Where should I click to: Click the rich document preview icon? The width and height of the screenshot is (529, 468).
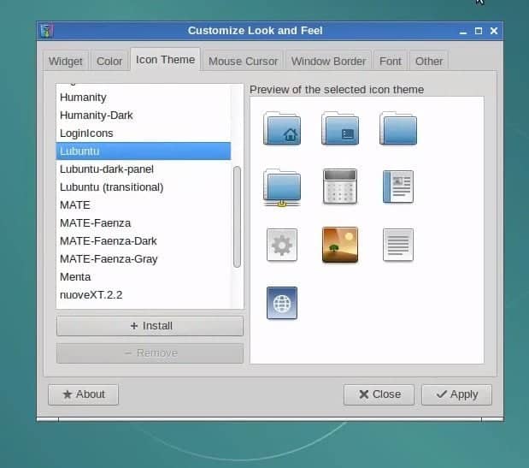(398, 187)
